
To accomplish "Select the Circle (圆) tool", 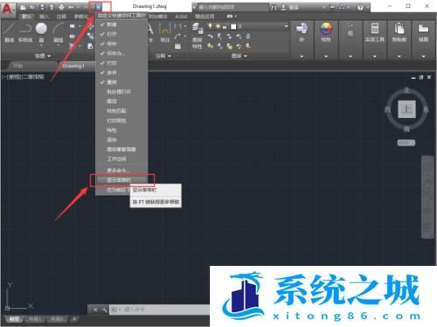I will click(41, 32).
